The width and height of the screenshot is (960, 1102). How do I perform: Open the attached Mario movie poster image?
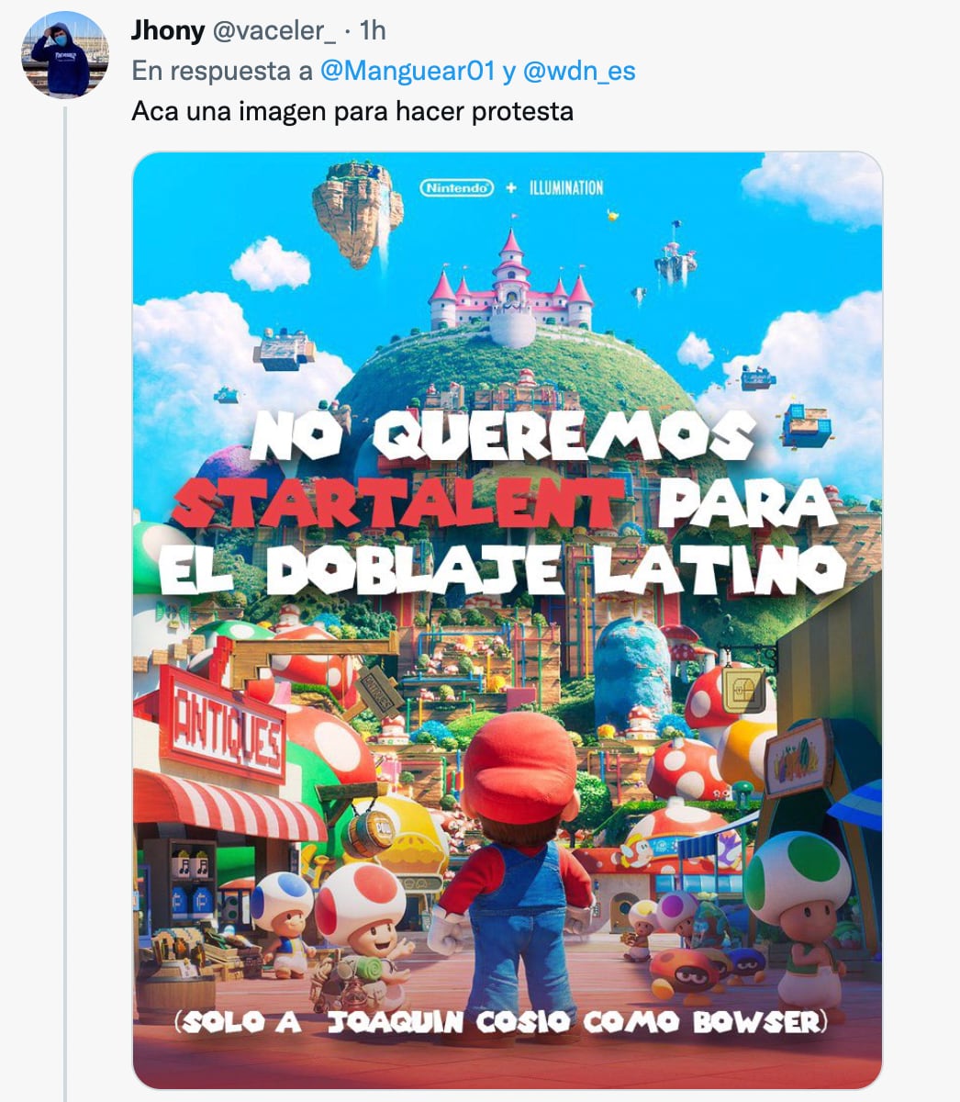508,621
